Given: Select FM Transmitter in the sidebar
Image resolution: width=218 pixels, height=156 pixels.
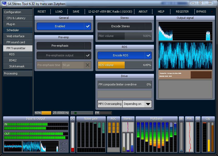Looking at the screenshot, I should click(x=18, y=48).
